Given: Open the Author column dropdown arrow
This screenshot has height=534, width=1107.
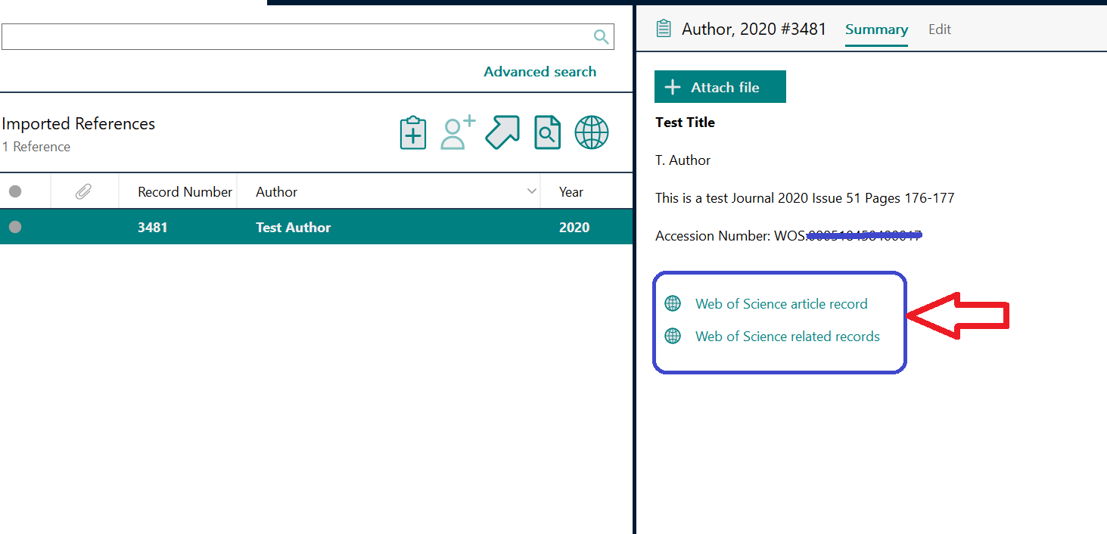Looking at the screenshot, I should (532, 191).
